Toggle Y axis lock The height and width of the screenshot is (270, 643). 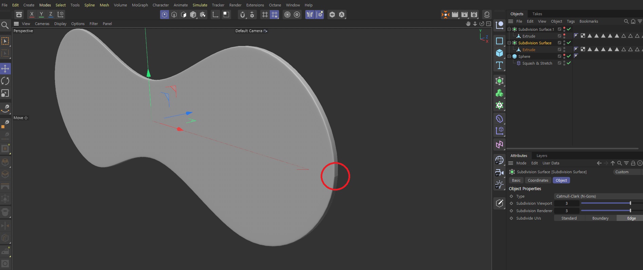point(41,15)
